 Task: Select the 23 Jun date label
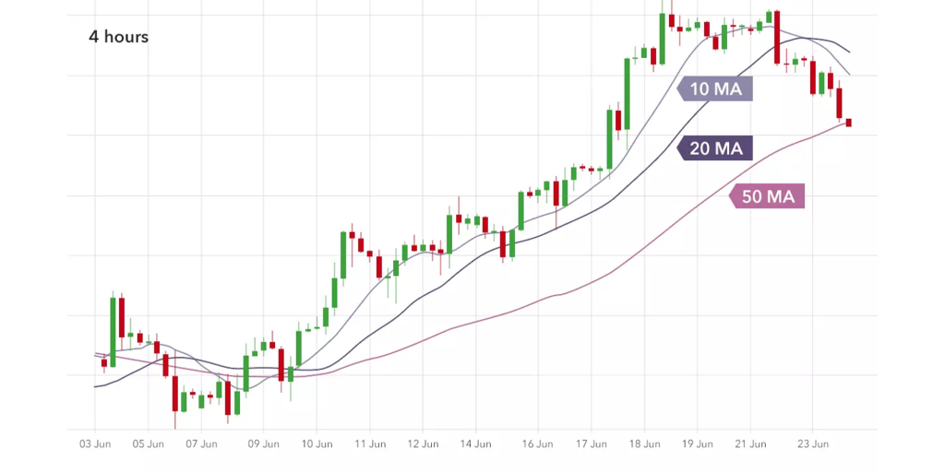click(814, 443)
